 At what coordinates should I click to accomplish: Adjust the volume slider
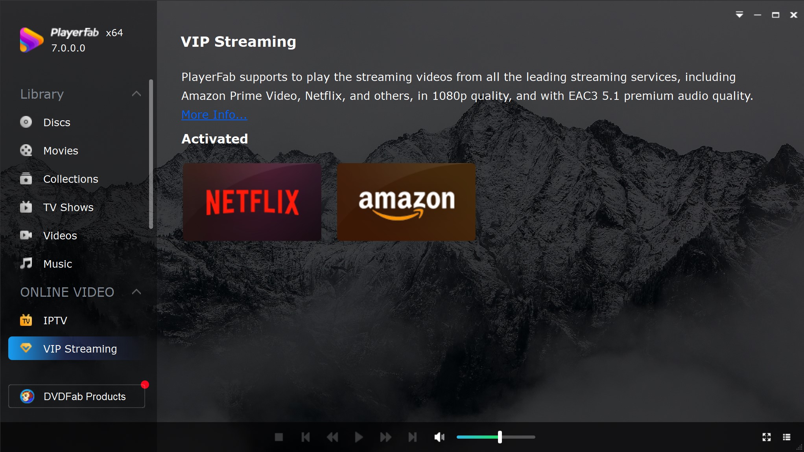coord(500,437)
